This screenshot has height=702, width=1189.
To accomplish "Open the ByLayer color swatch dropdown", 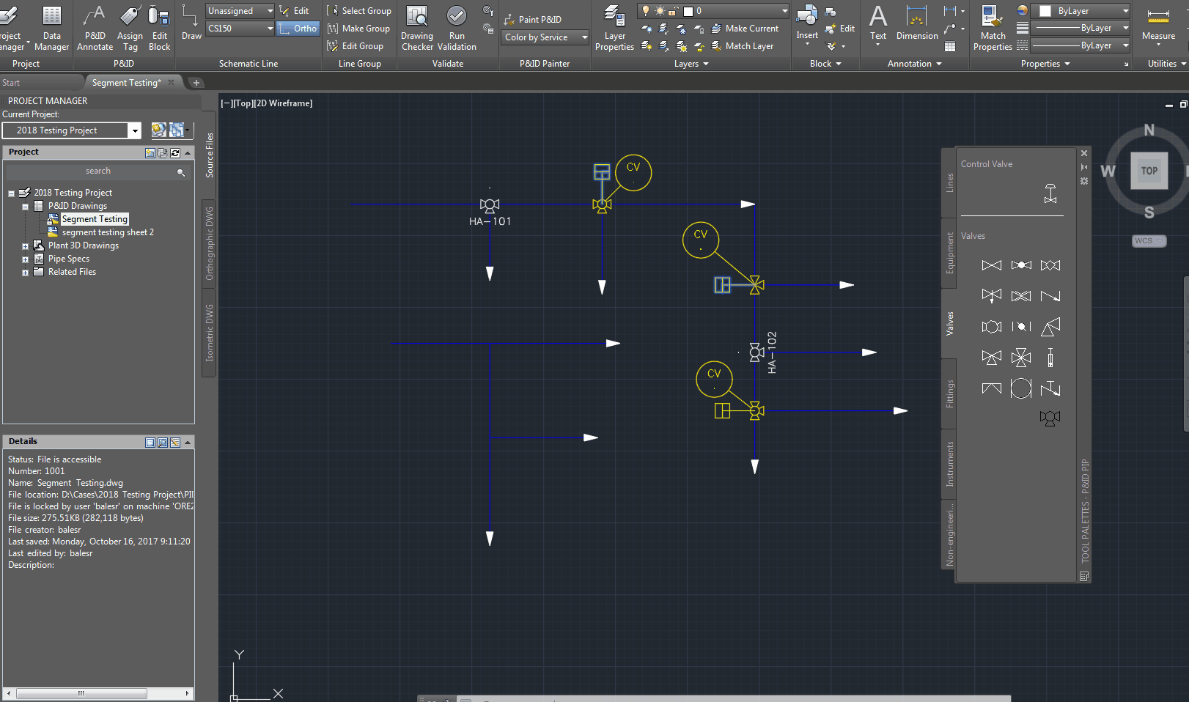I will click(x=1125, y=11).
